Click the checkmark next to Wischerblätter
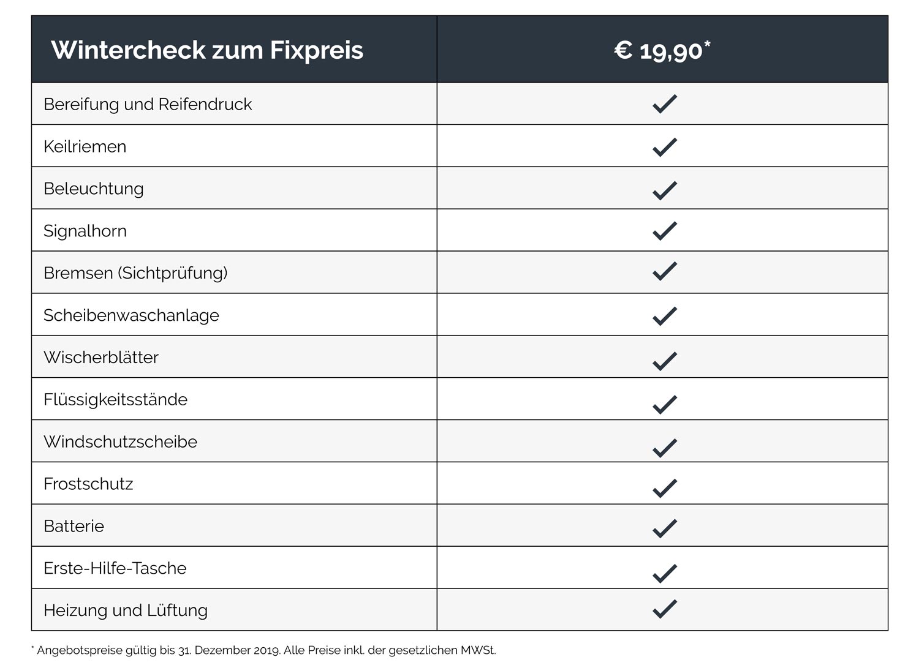919x668 pixels. [x=664, y=361]
